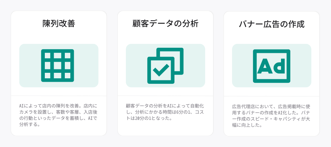Click the grid icon under 陳列改善
The width and height of the screenshot is (331, 147).
click(58, 65)
